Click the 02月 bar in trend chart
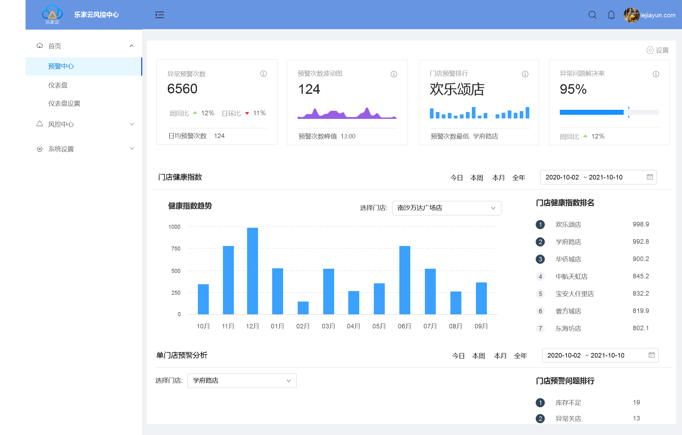The height and width of the screenshot is (435, 682). click(303, 308)
